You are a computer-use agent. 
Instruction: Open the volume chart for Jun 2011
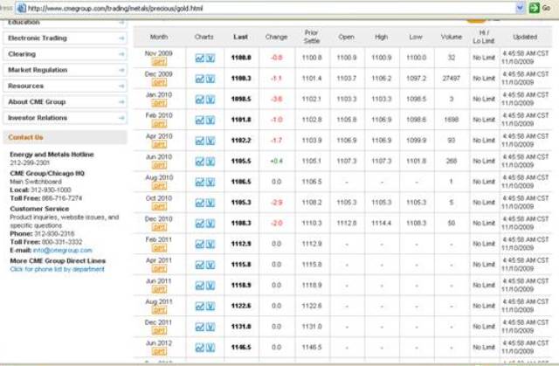click(x=210, y=285)
